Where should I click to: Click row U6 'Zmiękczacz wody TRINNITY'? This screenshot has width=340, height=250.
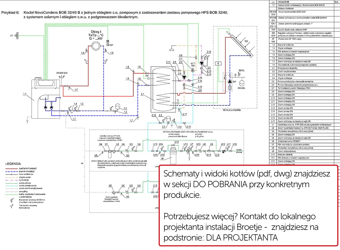click(x=304, y=141)
